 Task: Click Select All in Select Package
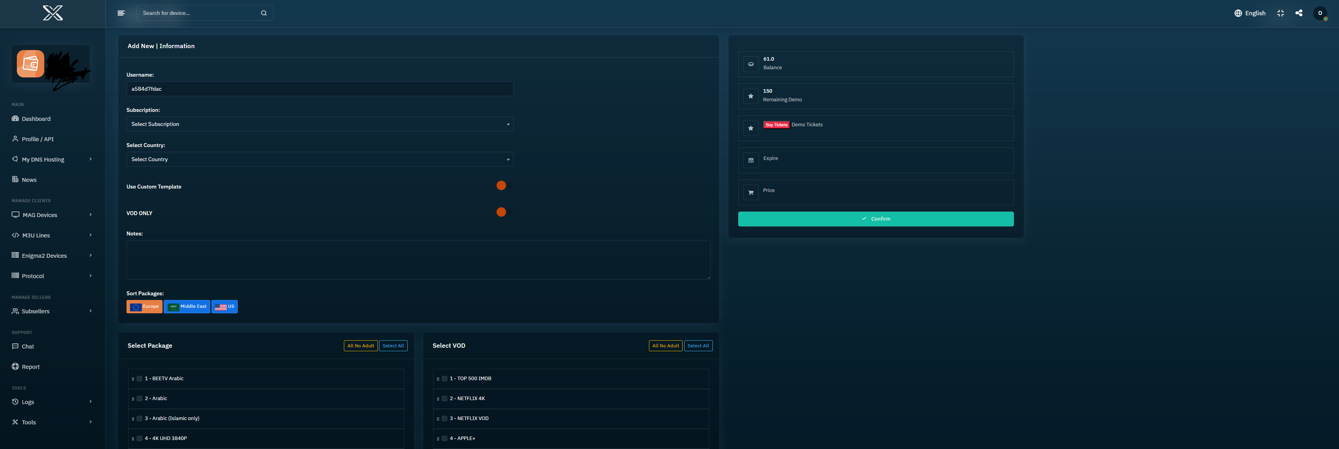click(x=393, y=346)
